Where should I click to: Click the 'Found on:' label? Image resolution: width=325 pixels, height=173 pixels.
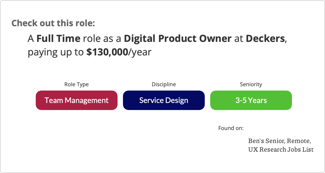click(x=231, y=128)
